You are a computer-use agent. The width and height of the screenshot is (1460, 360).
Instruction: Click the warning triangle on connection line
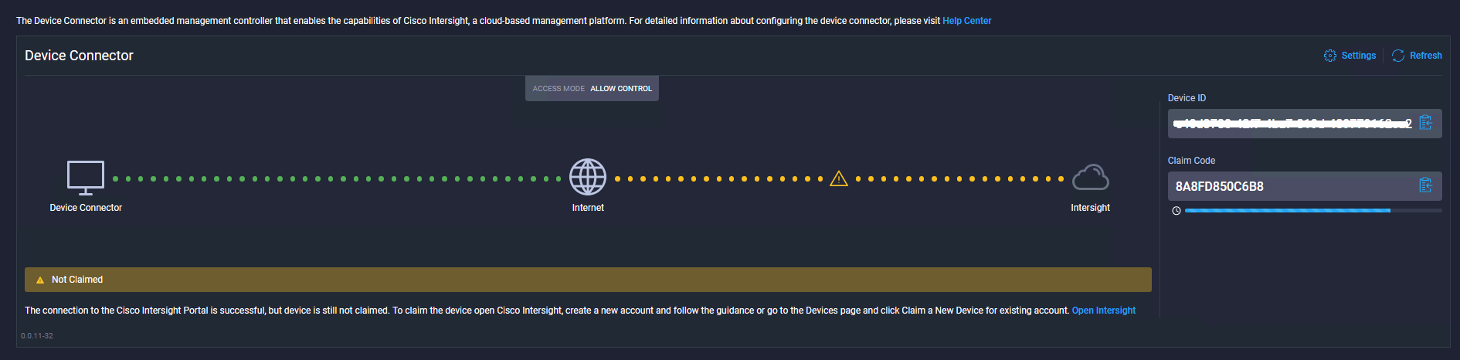click(x=839, y=179)
